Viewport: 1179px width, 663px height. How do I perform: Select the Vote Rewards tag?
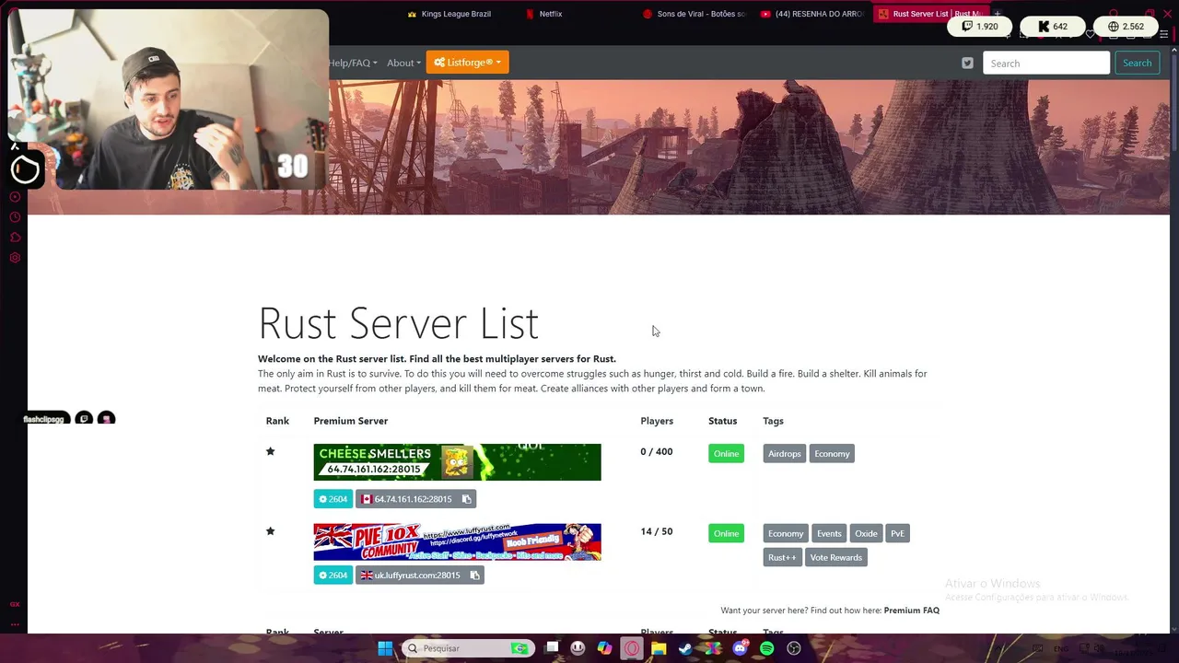pyautogui.click(x=836, y=558)
